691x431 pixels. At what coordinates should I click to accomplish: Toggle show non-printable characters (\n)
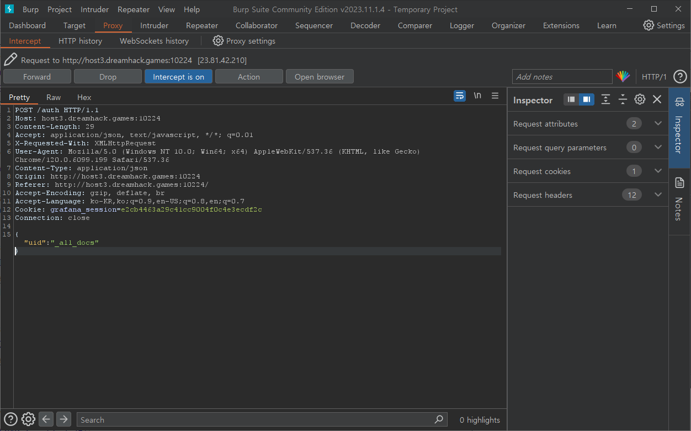[x=477, y=96]
